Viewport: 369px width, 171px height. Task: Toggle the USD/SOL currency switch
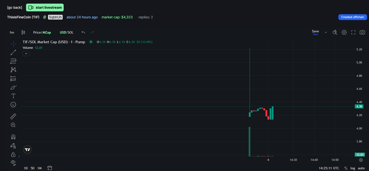coord(66,32)
